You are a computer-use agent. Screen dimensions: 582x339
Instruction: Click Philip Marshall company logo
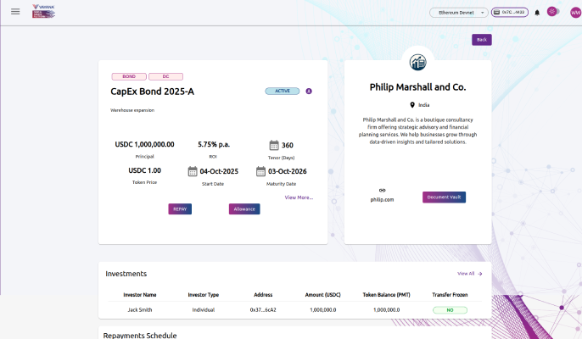click(417, 62)
